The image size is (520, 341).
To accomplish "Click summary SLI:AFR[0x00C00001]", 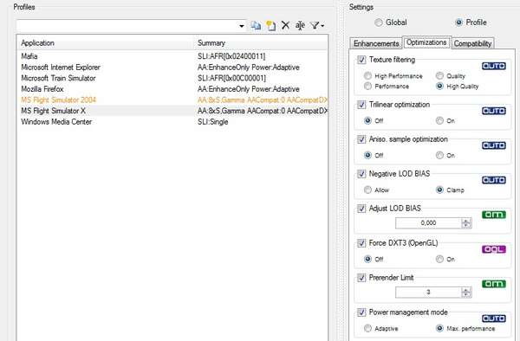I will [231, 78].
